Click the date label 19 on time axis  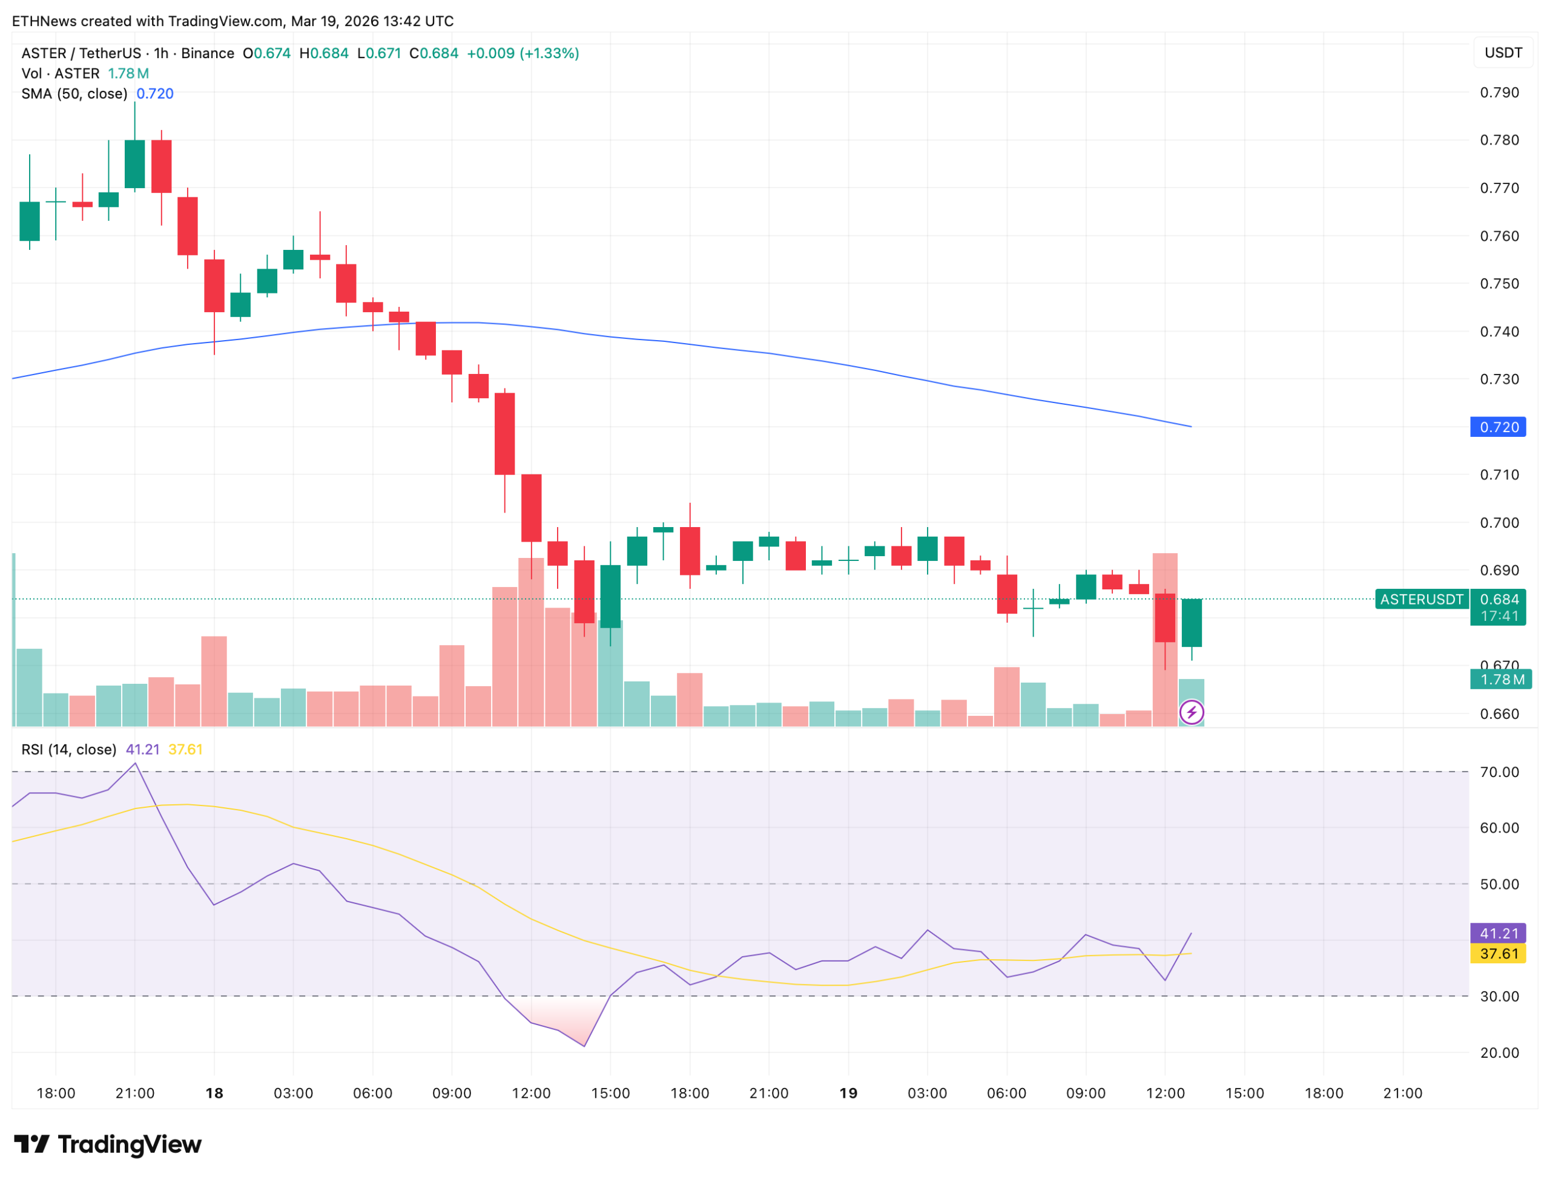(848, 1093)
